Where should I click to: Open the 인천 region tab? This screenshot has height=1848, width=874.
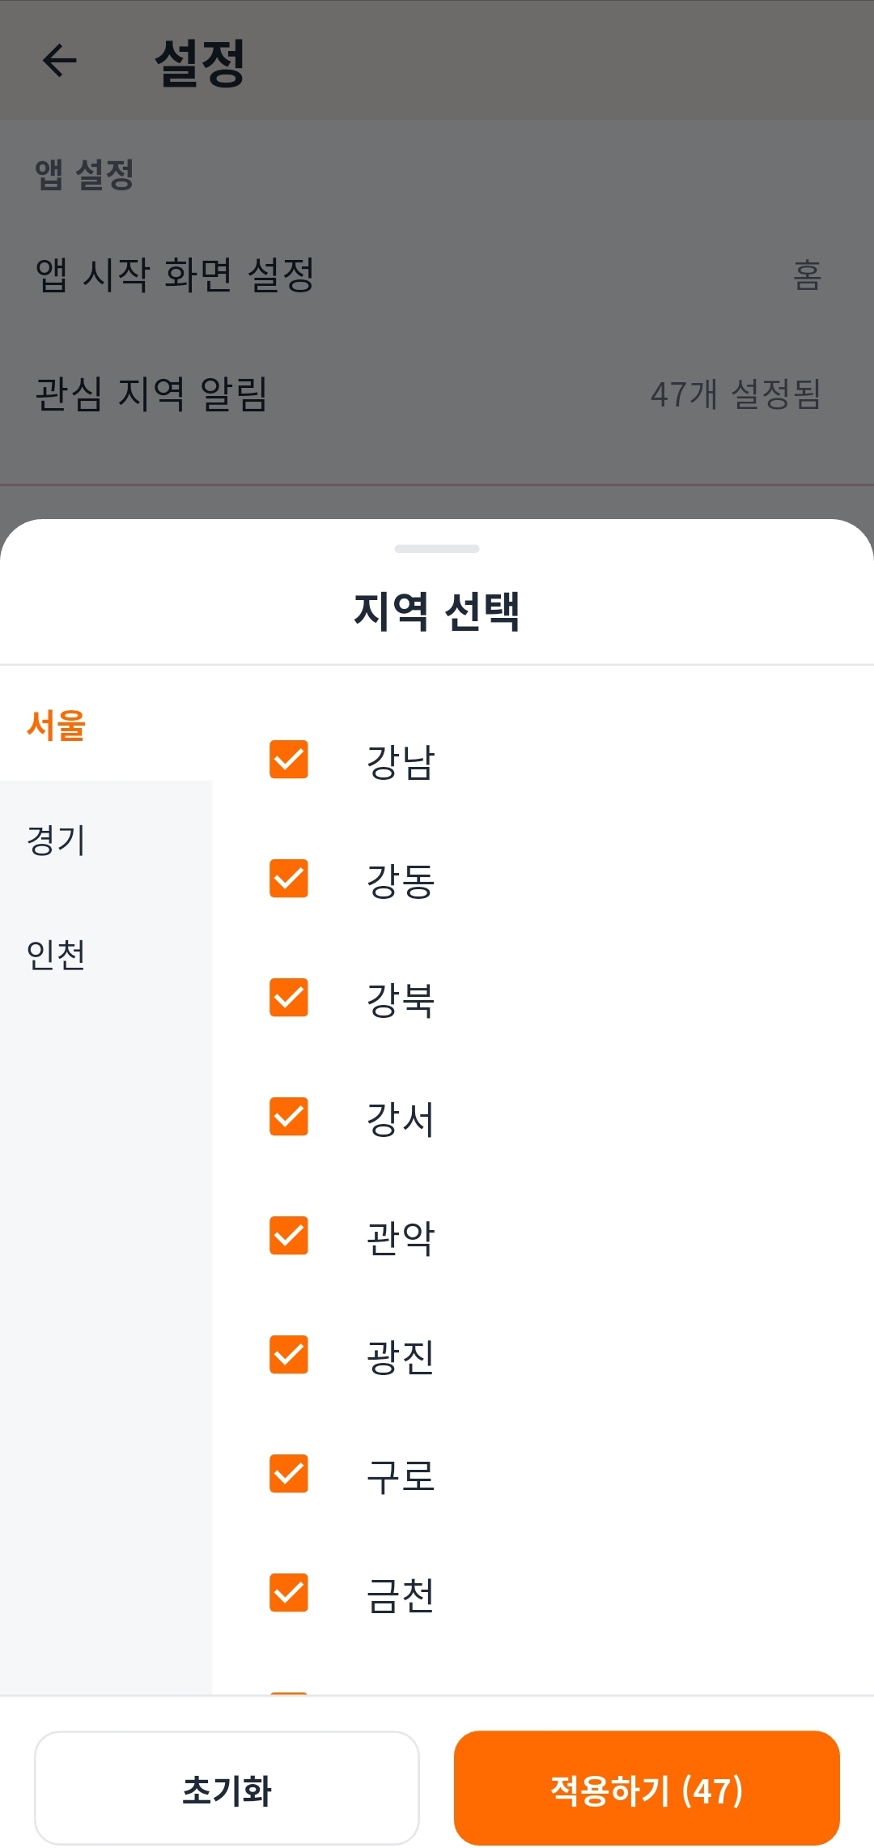[x=57, y=955]
